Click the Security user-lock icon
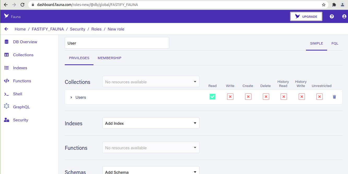Viewport: 348px width, 174px height. click(x=7, y=120)
